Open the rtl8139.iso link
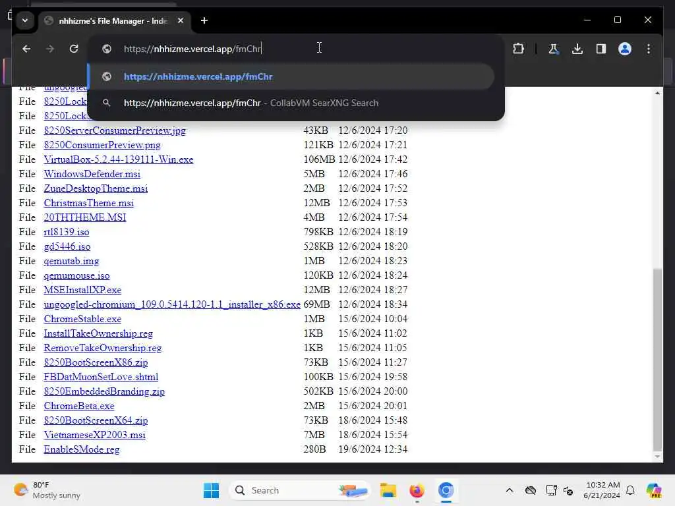 tap(67, 232)
